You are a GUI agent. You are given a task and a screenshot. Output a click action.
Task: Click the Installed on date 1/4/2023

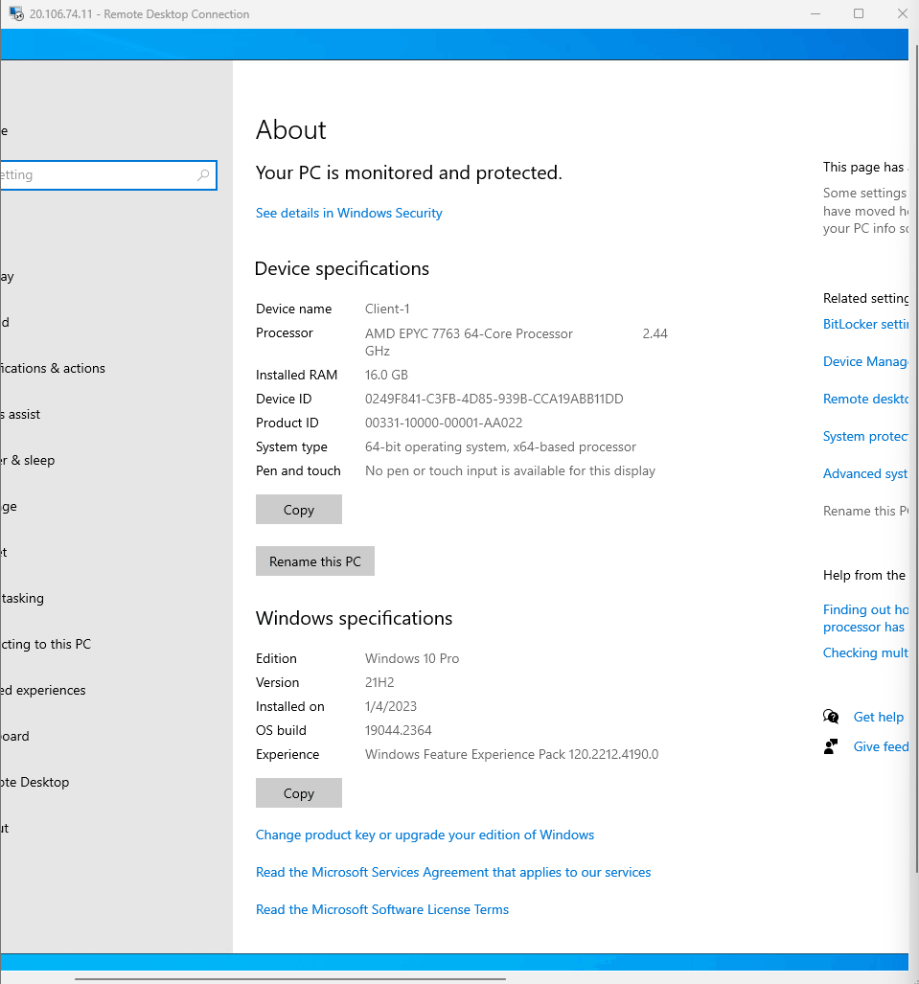coord(391,707)
